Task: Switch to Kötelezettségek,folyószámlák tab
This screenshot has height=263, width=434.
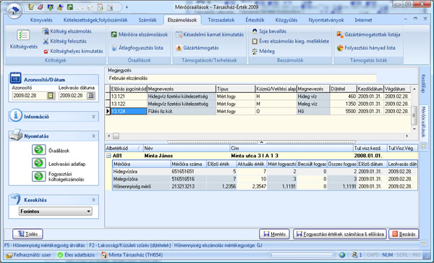Action: [x=95, y=20]
